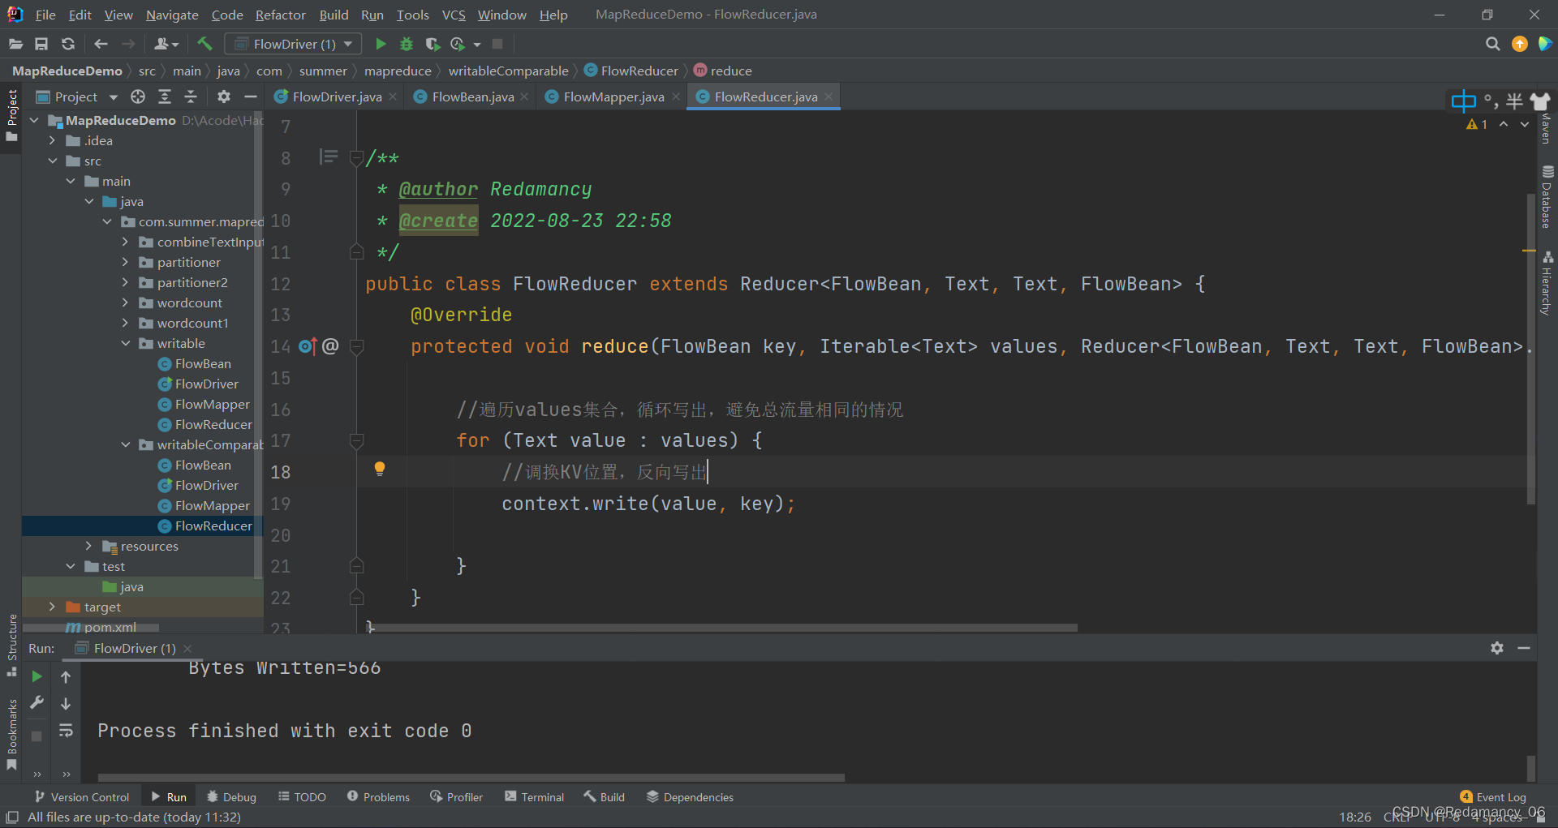Viewport: 1558px width, 828px height.
Task: Open the Terminal tool window
Action: tap(534, 797)
